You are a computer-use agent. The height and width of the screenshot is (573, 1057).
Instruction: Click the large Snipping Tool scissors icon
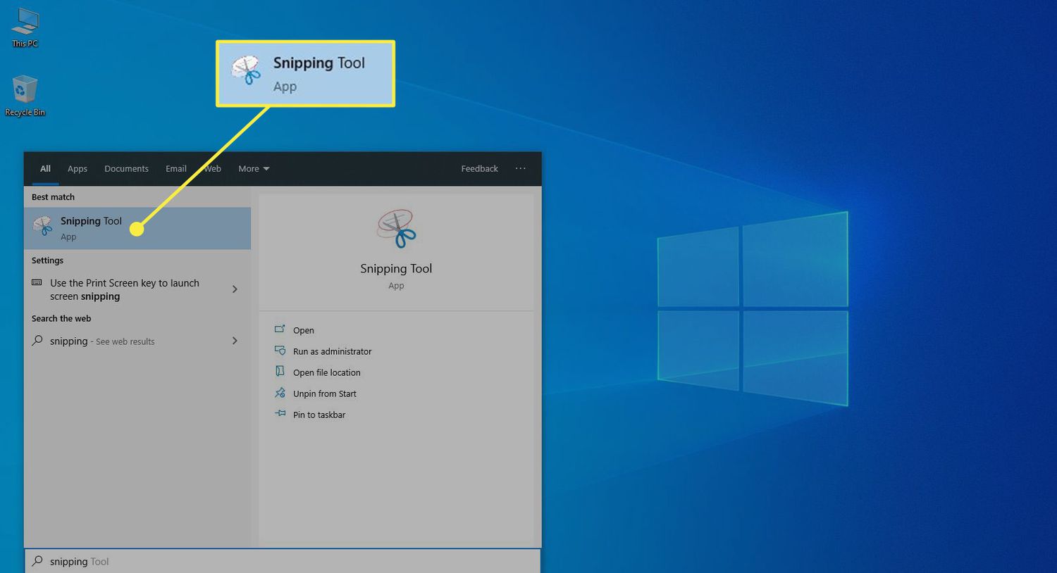tap(396, 229)
